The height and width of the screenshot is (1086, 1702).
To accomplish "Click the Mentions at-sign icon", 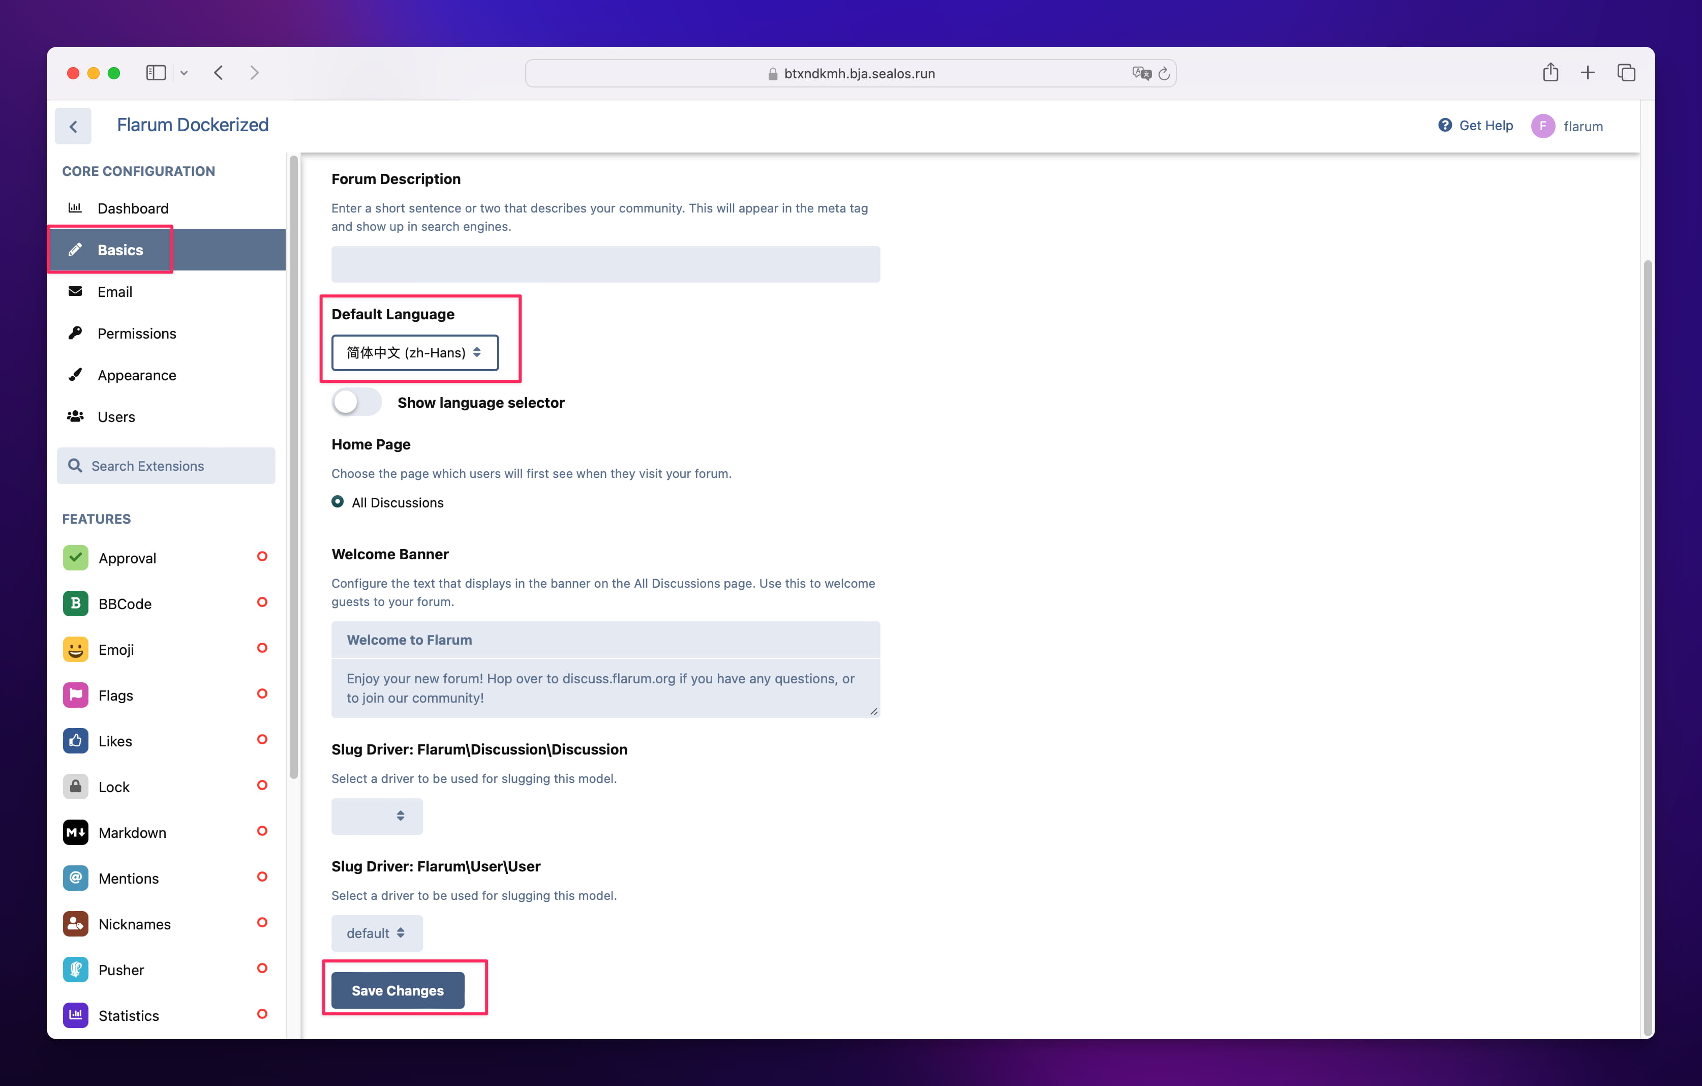I will coord(76,878).
